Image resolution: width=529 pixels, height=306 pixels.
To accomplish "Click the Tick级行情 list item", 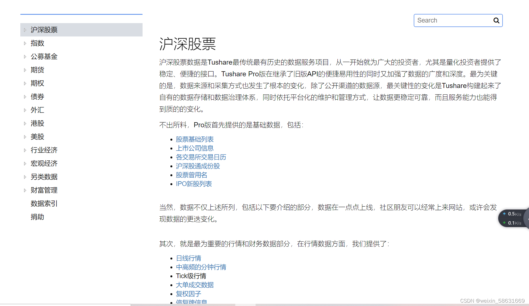I will coord(191,276).
